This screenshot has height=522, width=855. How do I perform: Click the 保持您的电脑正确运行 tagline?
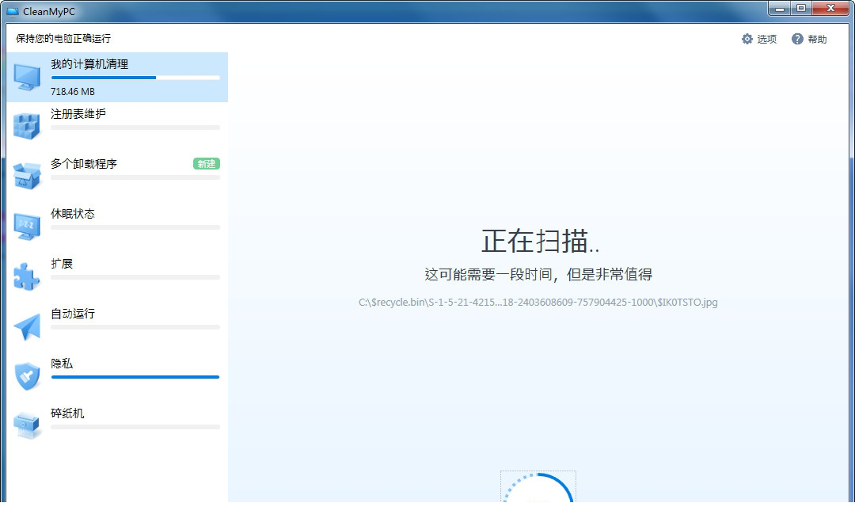pyautogui.click(x=63, y=38)
